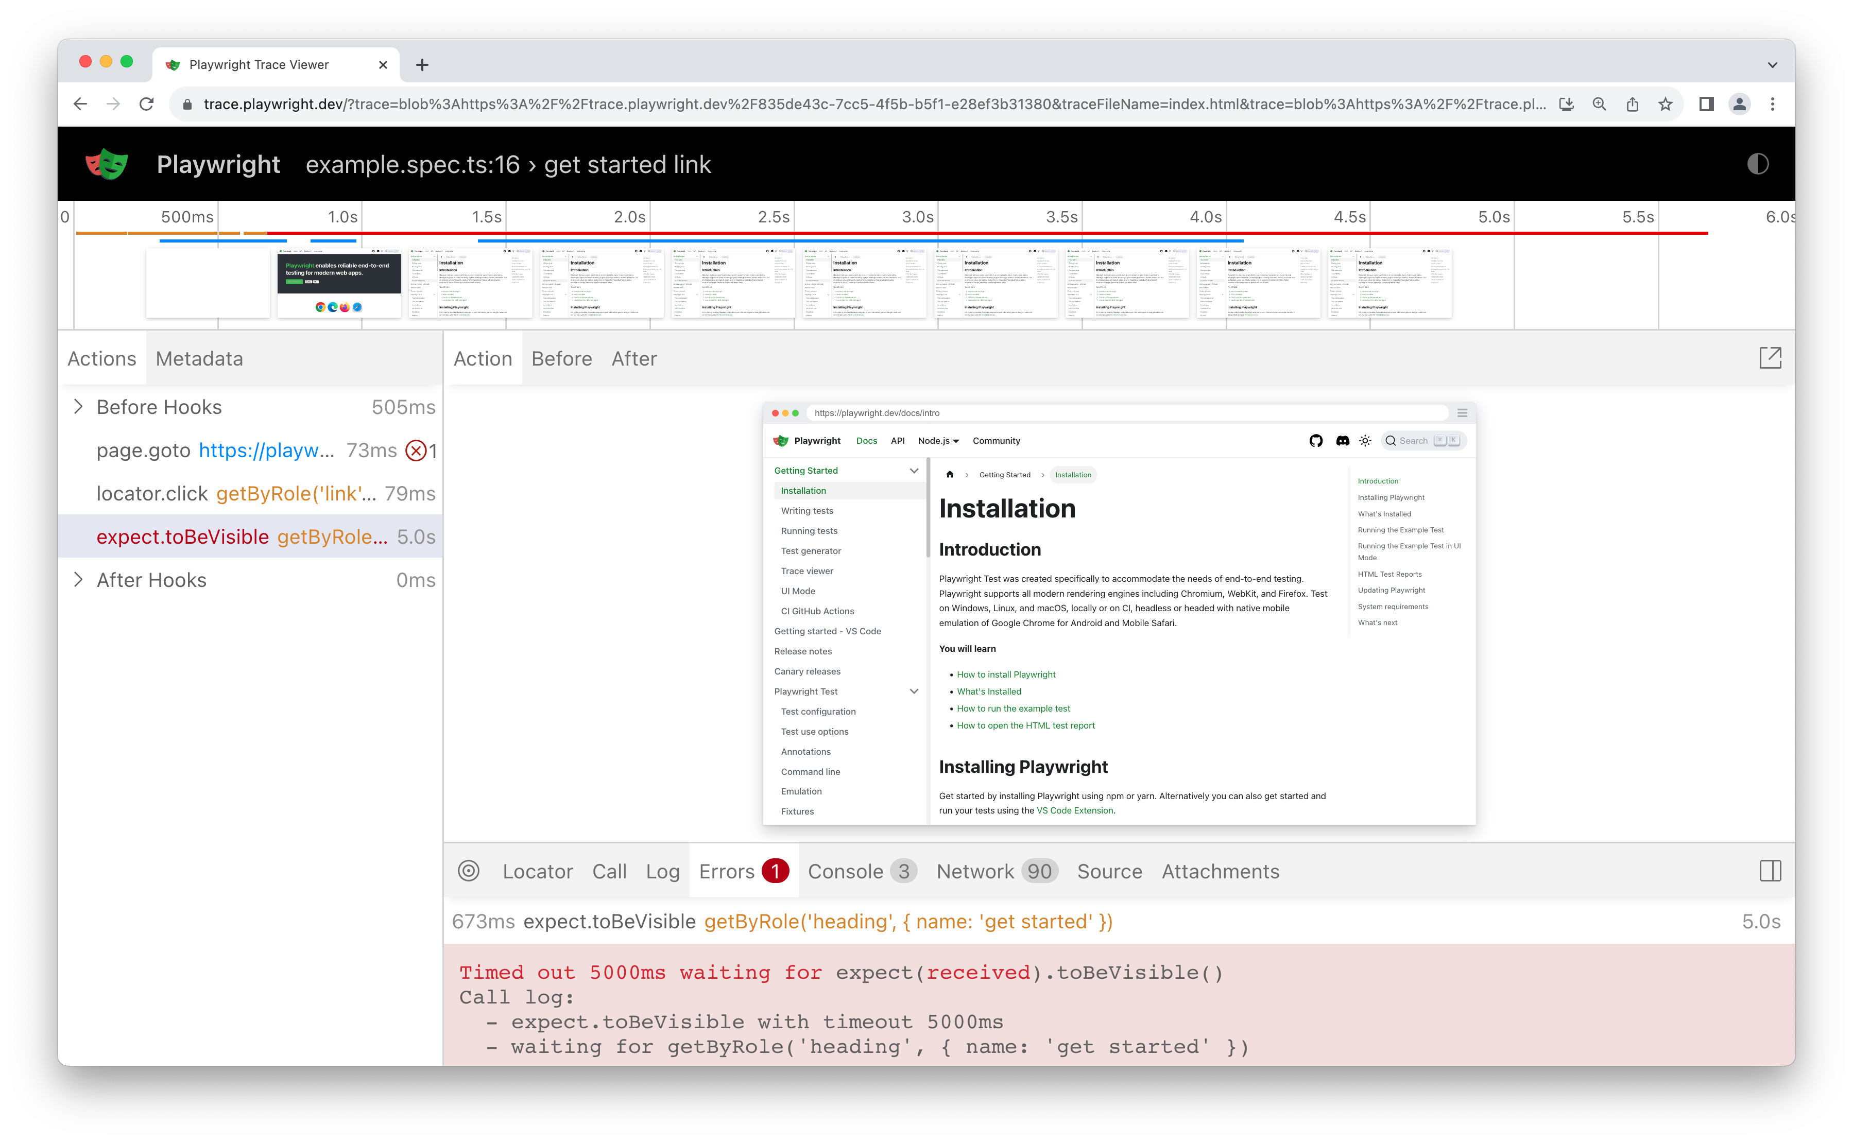Click the Attachments tab in bottom panel

coord(1219,871)
